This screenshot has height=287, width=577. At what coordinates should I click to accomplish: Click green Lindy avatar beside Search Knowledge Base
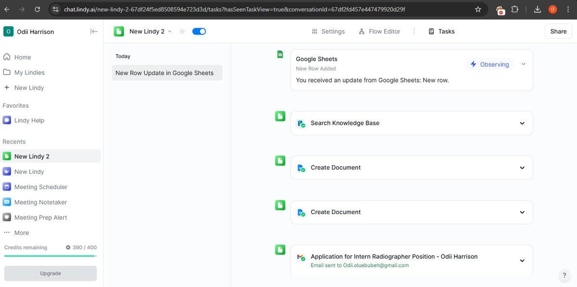tap(280, 116)
